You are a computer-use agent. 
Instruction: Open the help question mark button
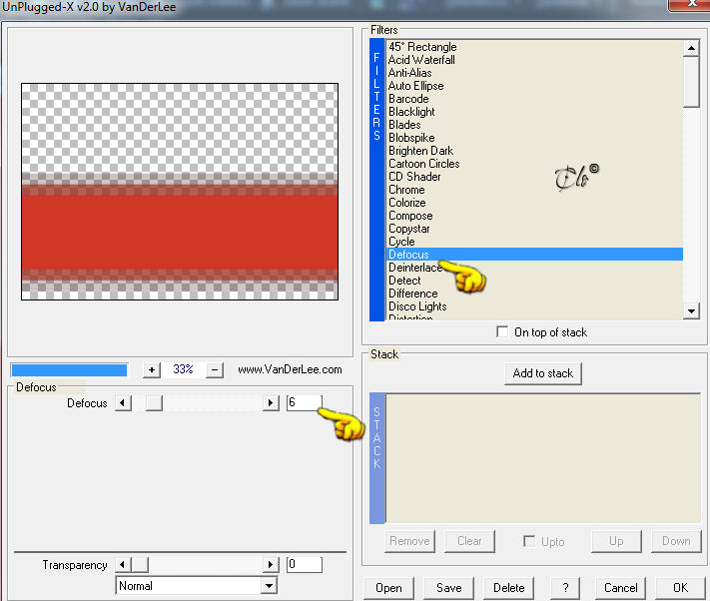coord(565,588)
